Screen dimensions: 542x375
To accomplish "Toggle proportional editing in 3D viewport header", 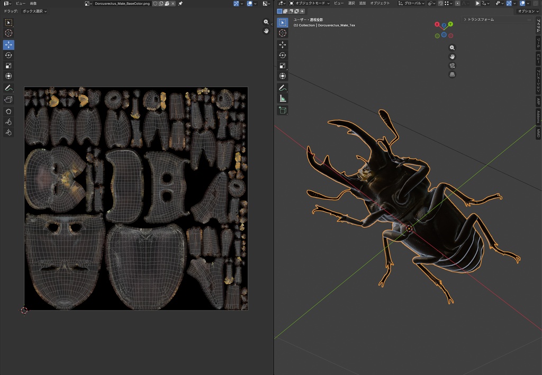I will coord(457,3).
